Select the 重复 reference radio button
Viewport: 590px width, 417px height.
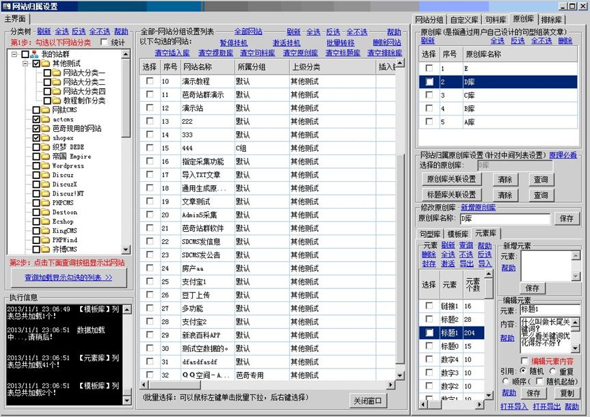(x=552, y=371)
